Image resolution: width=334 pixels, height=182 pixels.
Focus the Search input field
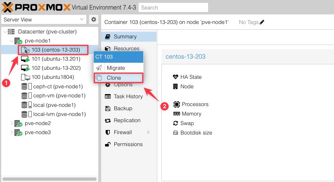173,7
